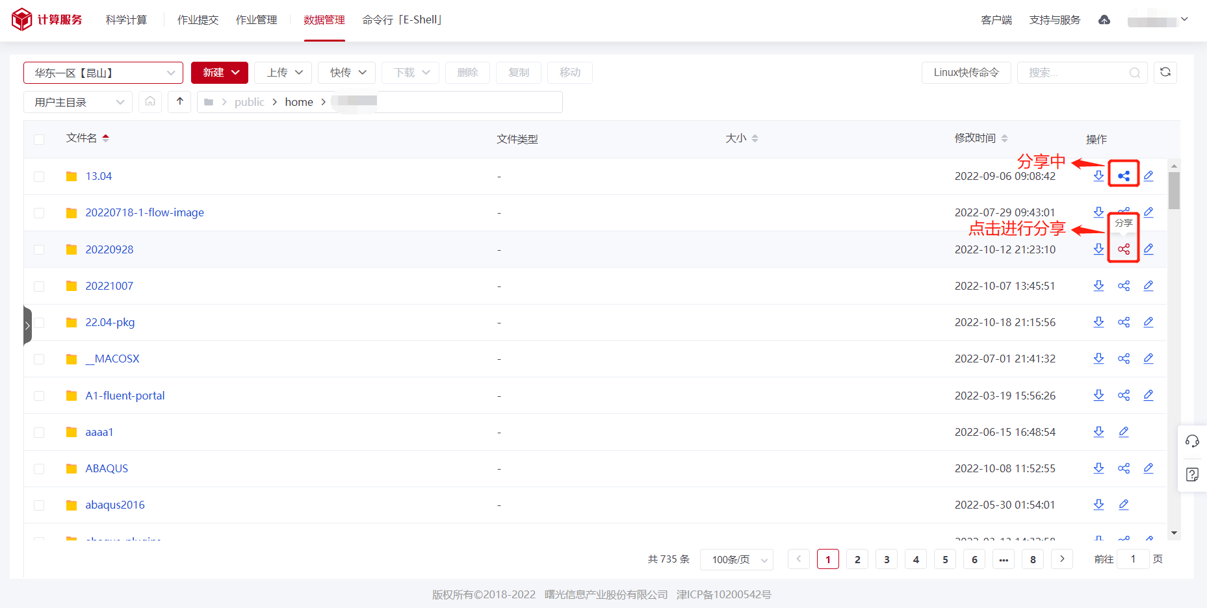The height and width of the screenshot is (608, 1207).
Task: Refresh the file list
Action: click(x=1165, y=72)
